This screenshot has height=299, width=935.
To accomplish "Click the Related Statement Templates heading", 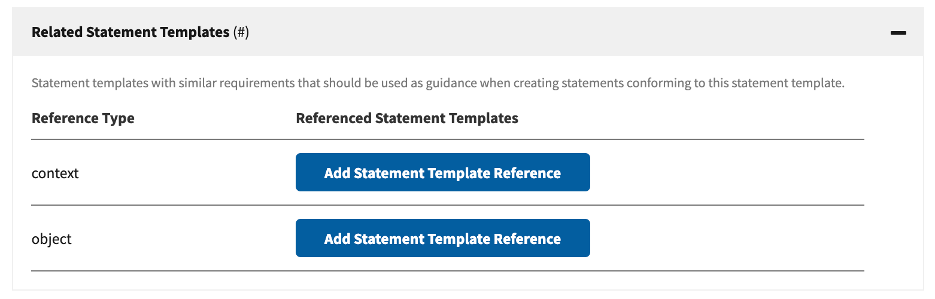I will tap(130, 32).
